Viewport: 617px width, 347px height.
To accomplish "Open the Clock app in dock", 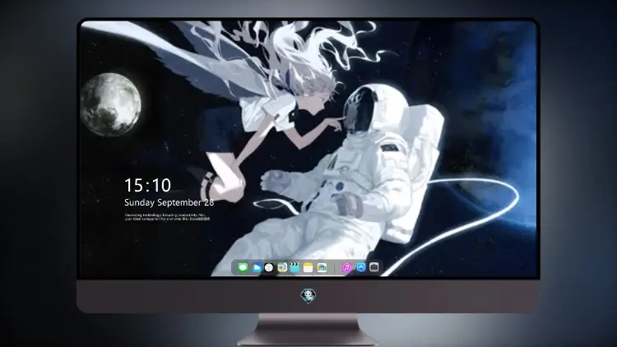I will (x=269, y=268).
